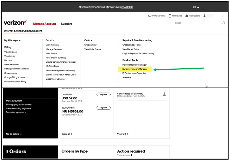Download the Consolidated Bill Summary

[x=164, y=94]
